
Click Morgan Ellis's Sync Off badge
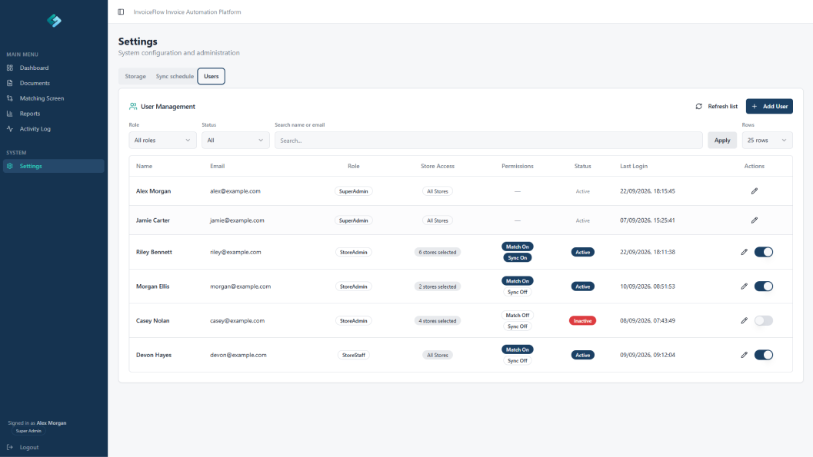coord(518,292)
